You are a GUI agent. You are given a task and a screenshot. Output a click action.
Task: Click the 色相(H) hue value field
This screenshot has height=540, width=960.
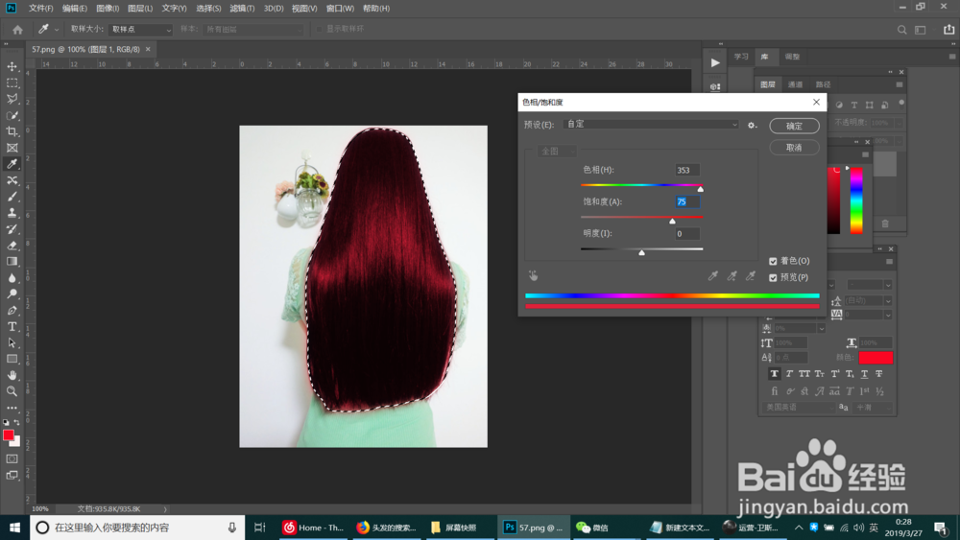click(686, 171)
